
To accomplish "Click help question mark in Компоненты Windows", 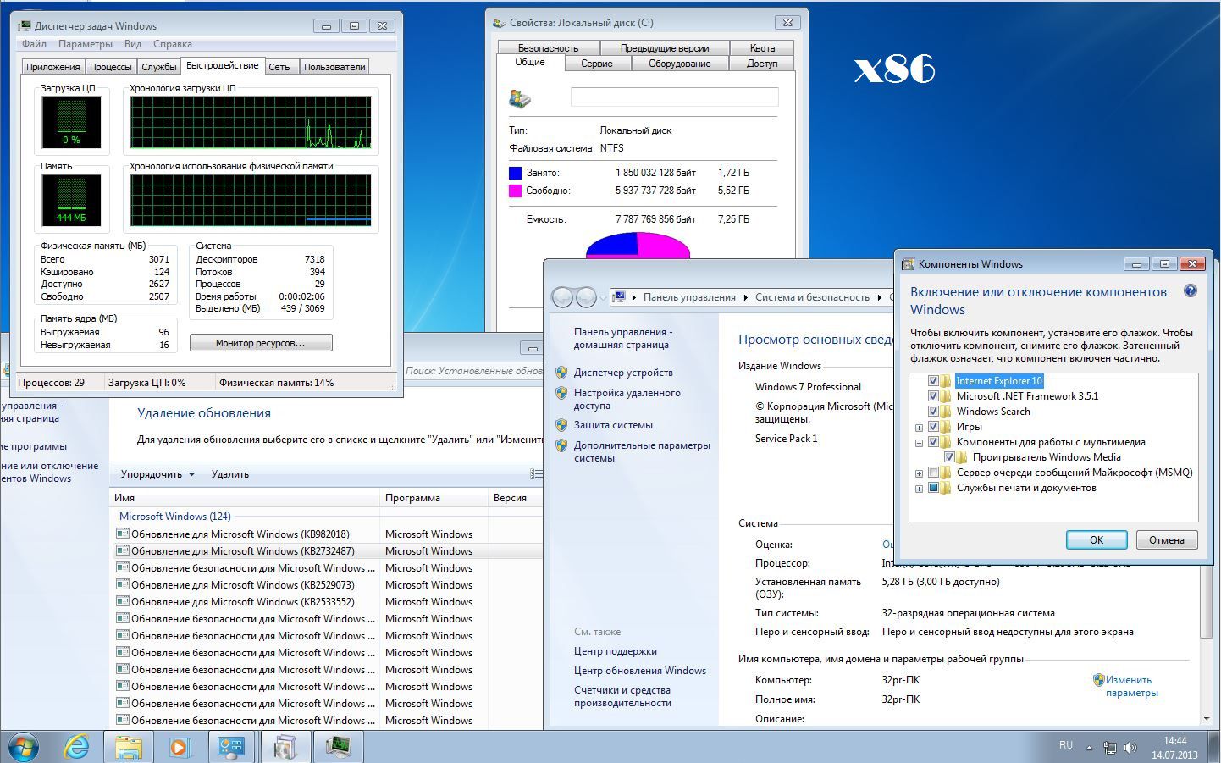I will [1190, 291].
